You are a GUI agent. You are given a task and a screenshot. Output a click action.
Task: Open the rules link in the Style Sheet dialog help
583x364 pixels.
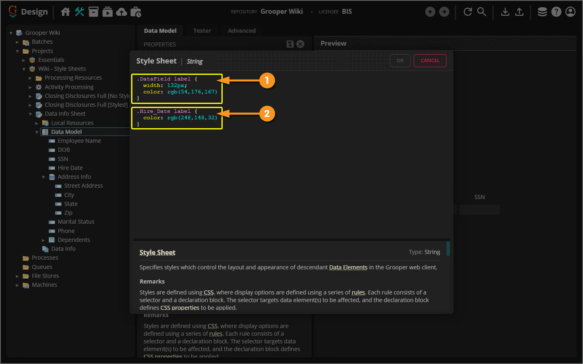pos(358,292)
